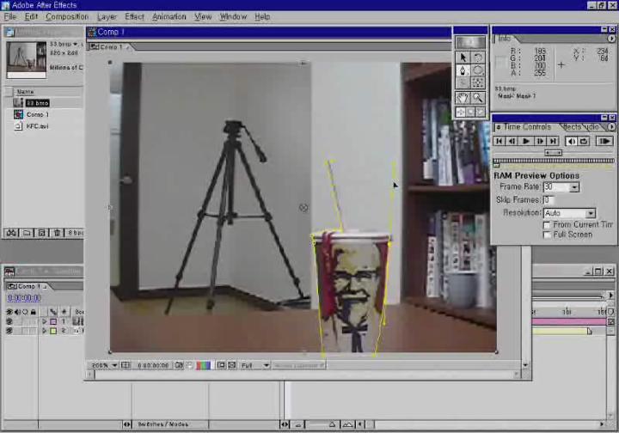This screenshot has width=619, height=433.
Task: Select the Rotation tool in toolbox
Action: (478, 58)
